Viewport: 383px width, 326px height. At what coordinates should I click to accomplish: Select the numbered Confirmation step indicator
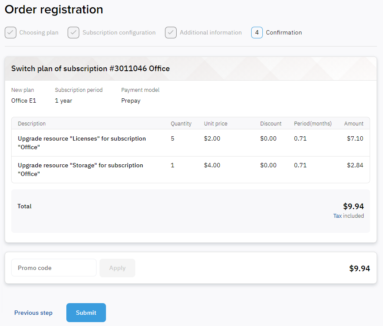point(257,32)
